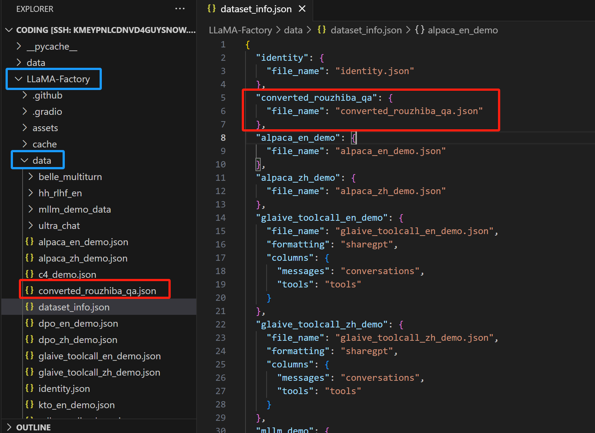Viewport: 595px width, 433px height.
Task: Click line number 22 in the gutter
Action: tap(221, 324)
